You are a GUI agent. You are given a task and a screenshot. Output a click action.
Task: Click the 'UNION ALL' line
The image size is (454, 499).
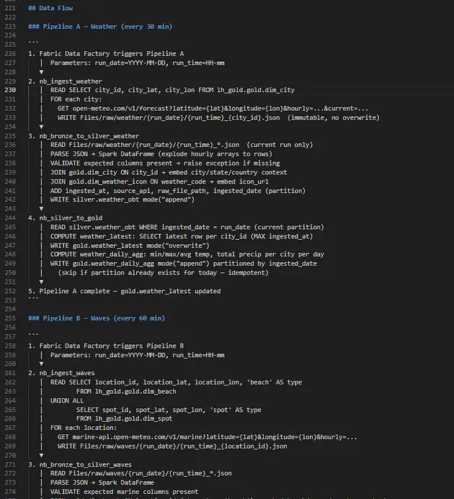(67, 400)
